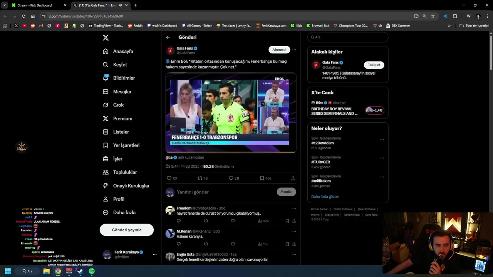This screenshot has height=277, width=493.
Task: Click the Yanıtla button
Action: click(287, 192)
